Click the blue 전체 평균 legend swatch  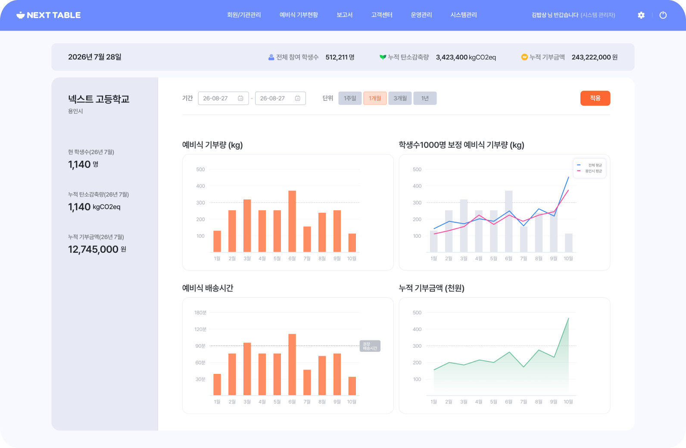tap(579, 165)
